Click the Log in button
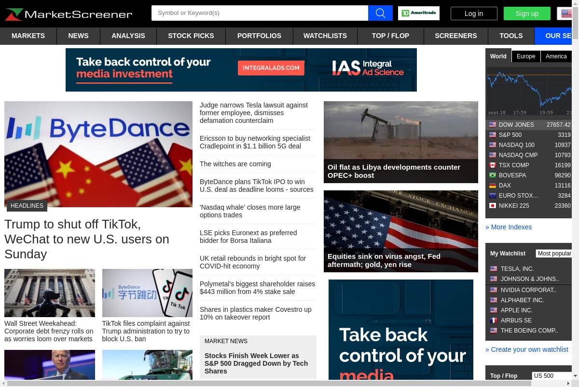This screenshot has height=387, width=579. [474, 13]
